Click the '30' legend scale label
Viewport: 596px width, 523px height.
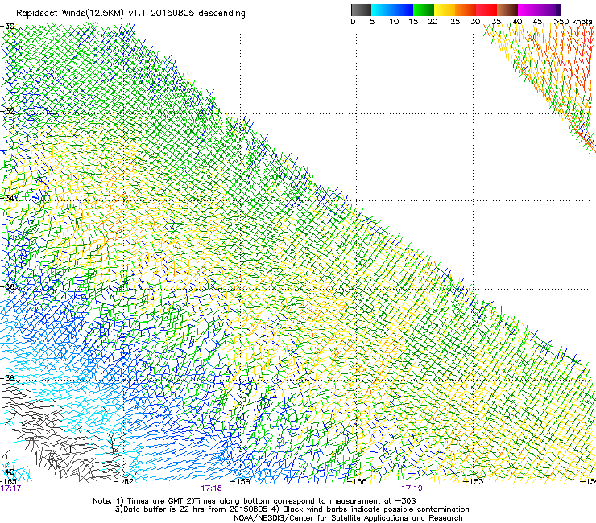475,22
